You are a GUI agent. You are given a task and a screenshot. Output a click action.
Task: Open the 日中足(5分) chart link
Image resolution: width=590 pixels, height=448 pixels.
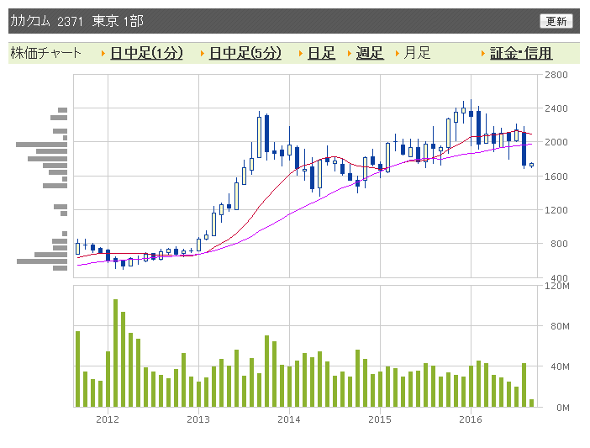(x=245, y=53)
